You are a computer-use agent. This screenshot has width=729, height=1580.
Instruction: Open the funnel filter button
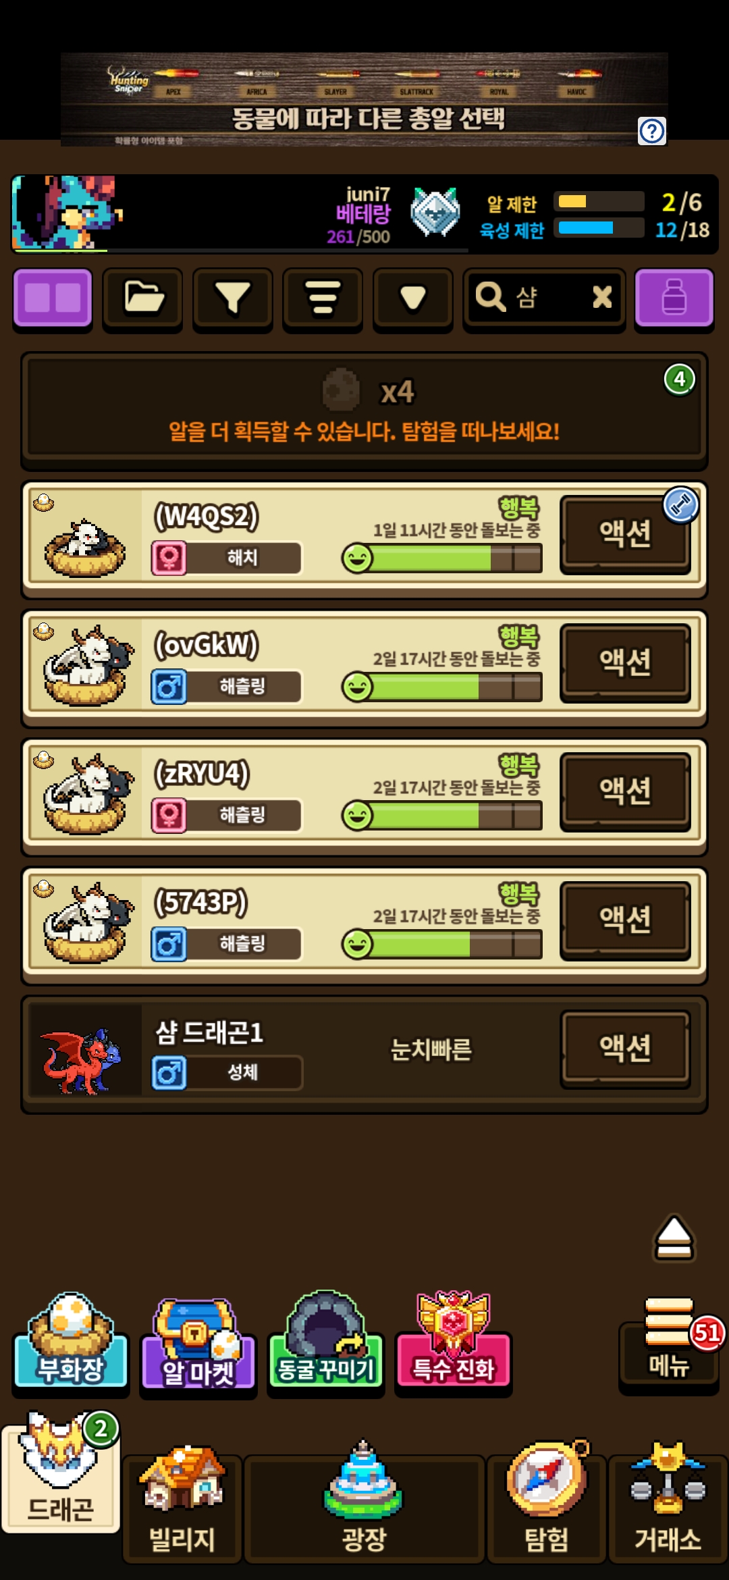pos(233,298)
